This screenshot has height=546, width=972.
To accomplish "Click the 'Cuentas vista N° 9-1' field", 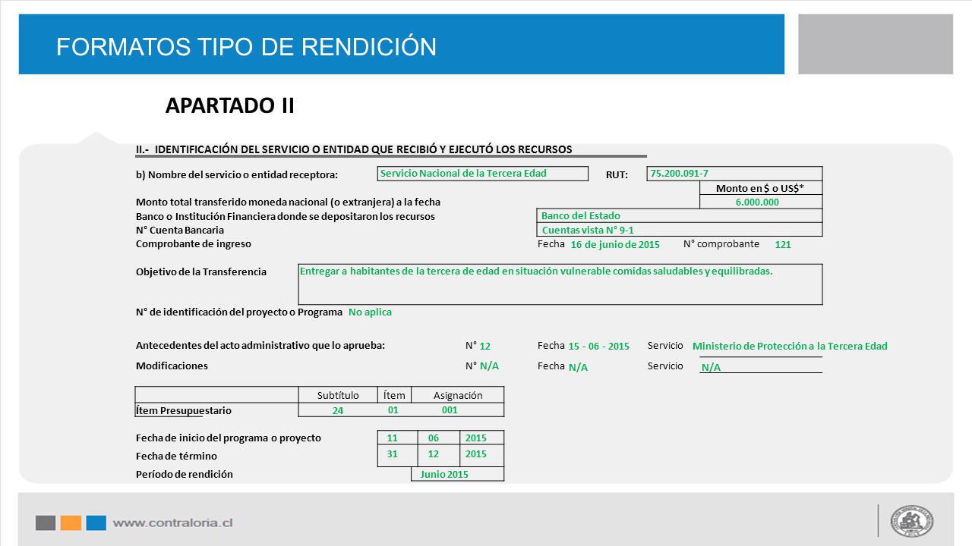I will pyautogui.click(x=680, y=230).
